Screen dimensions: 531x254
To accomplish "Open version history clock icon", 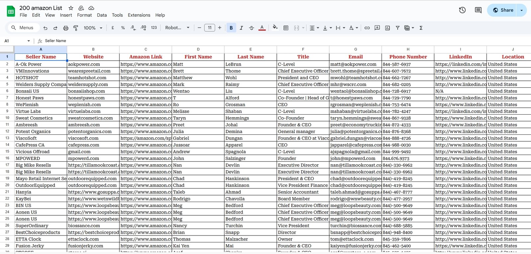I will tap(462, 10).
